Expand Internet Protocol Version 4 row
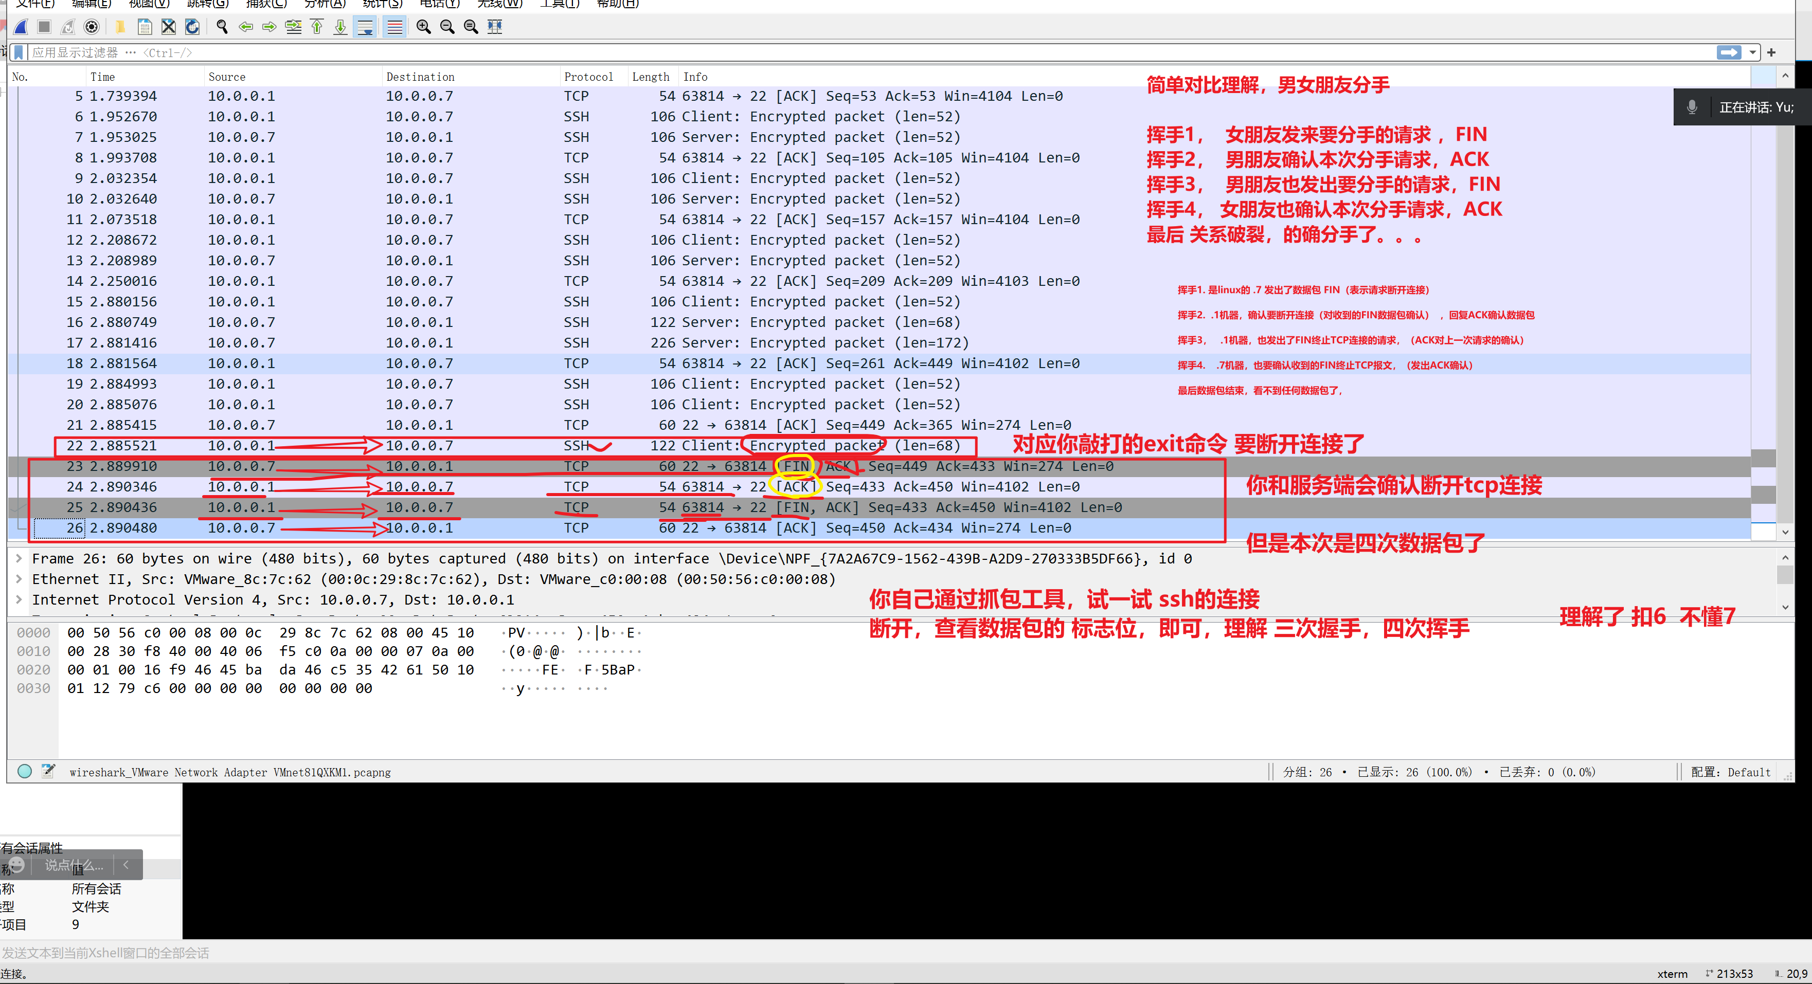The height and width of the screenshot is (984, 1812). 19,599
